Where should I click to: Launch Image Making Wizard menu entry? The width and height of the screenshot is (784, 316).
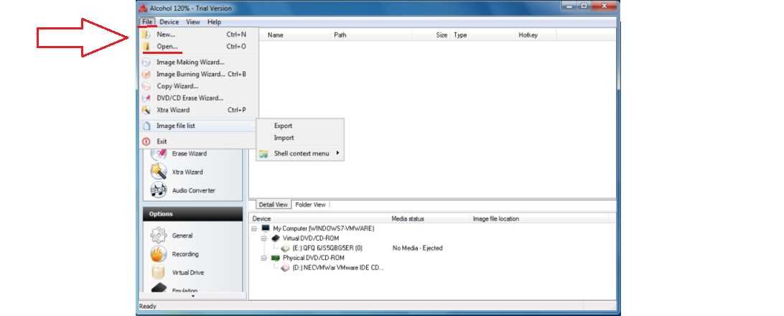tap(198, 62)
